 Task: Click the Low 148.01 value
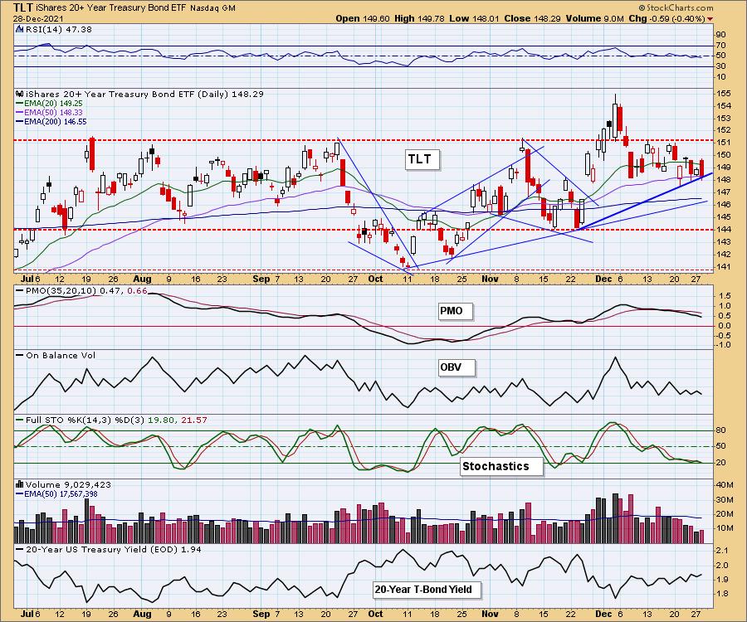tap(474, 18)
